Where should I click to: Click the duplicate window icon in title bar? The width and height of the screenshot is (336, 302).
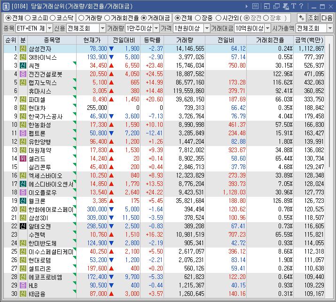[x=276, y=7]
